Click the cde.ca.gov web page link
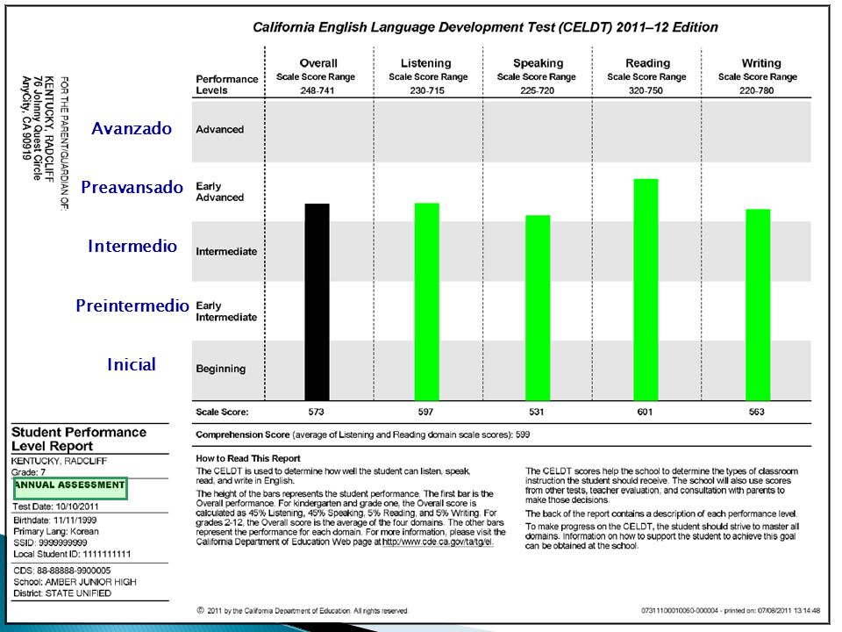The image size is (842, 632). coord(438,542)
